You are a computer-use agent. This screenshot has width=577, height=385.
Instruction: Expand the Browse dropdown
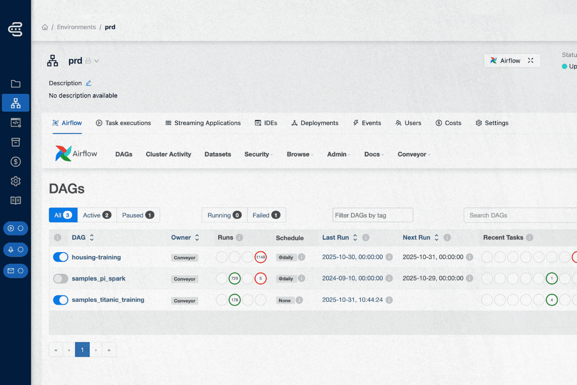(300, 154)
